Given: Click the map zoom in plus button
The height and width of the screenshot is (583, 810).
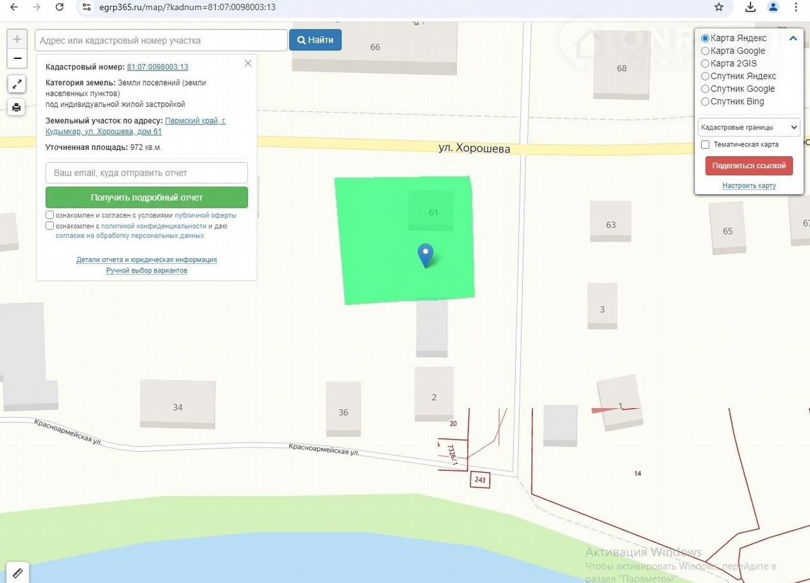Looking at the screenshot, I should pyautogui.click(x=17, y=39).
